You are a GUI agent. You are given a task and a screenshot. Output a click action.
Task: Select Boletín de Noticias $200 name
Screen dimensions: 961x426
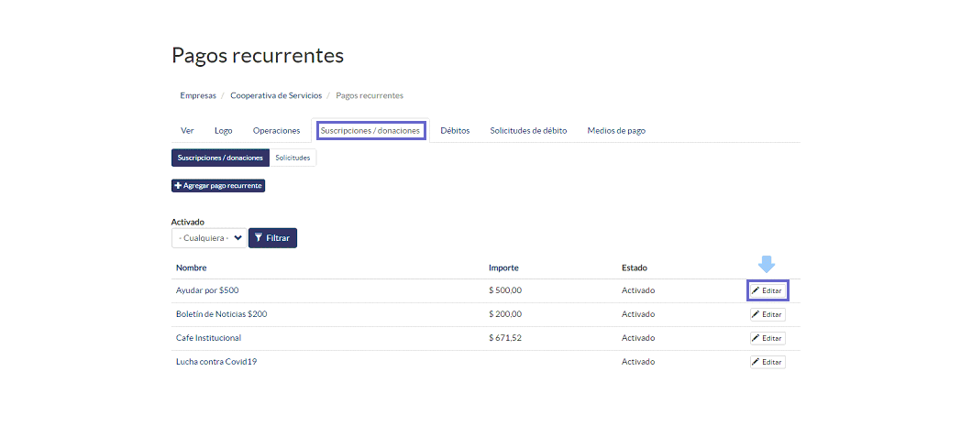pos(221,314)
